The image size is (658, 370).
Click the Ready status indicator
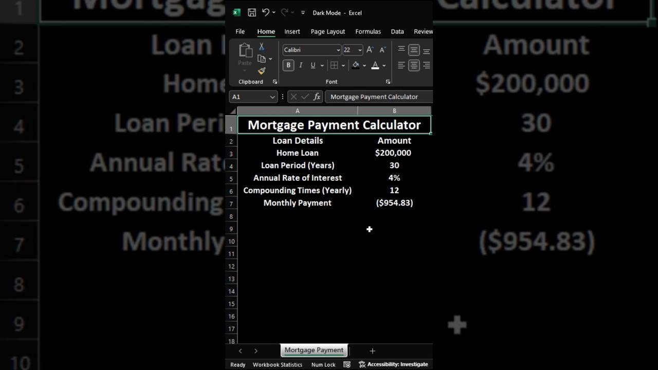pos(238,364)
